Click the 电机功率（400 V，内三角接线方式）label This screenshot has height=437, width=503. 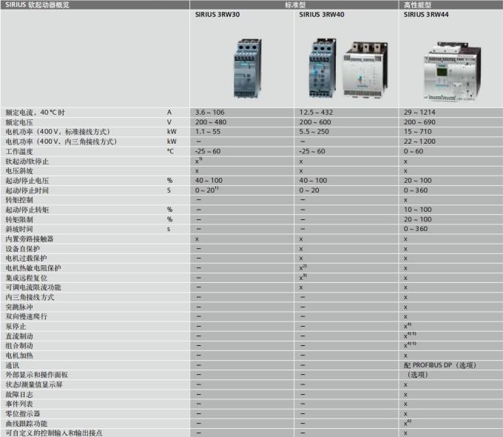(61, 141)
